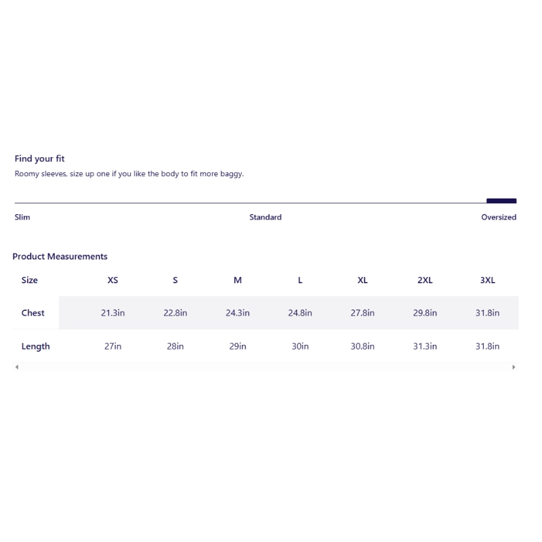The image size is (542, 542).
Task: Click the M size column header
Action: (238, 280)
